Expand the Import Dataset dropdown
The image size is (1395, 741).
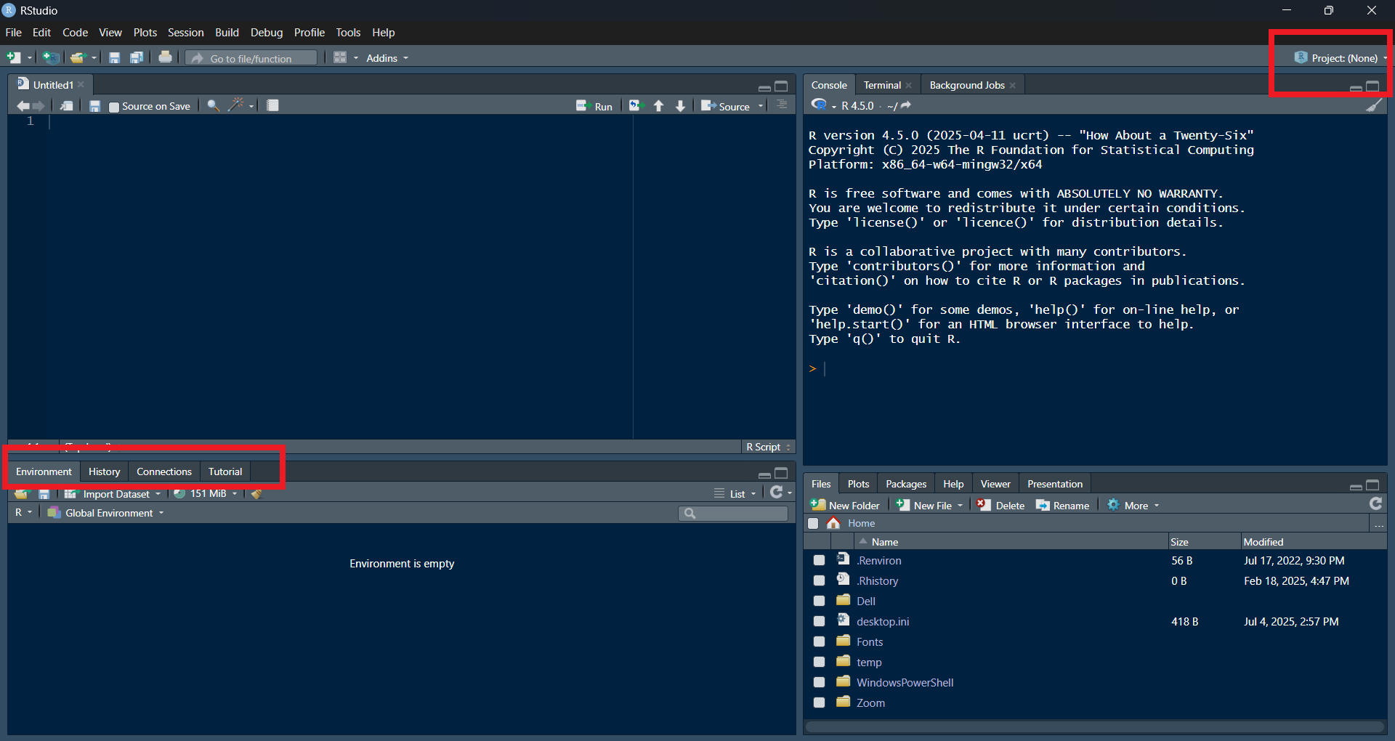113,494
